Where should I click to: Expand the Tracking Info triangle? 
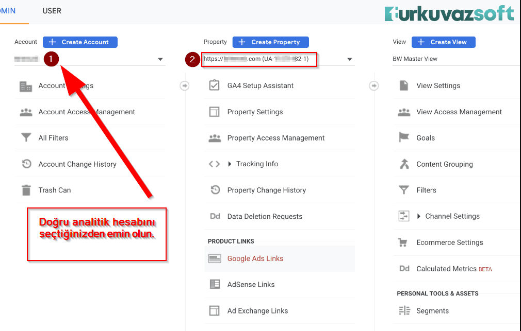point(229,164)
